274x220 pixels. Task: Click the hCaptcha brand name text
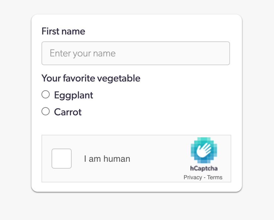pos(204,169)
